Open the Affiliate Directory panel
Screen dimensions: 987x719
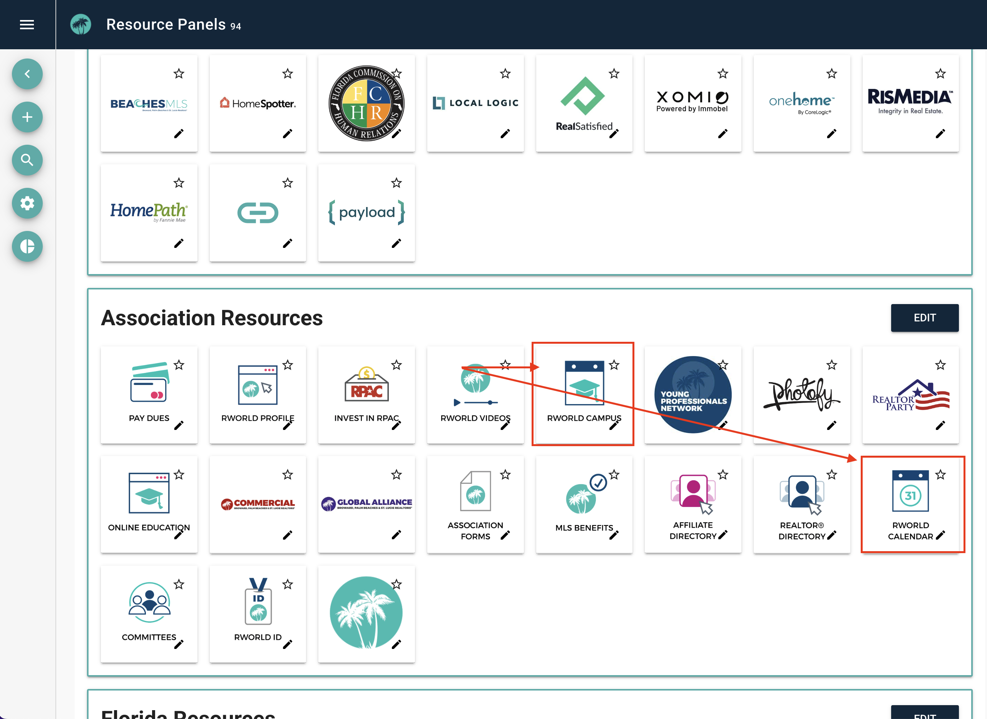pyautogui.click(x=693, y=505)
